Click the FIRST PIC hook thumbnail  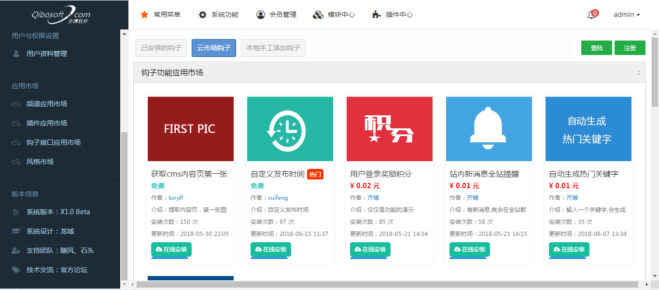(x=191, y=129)
